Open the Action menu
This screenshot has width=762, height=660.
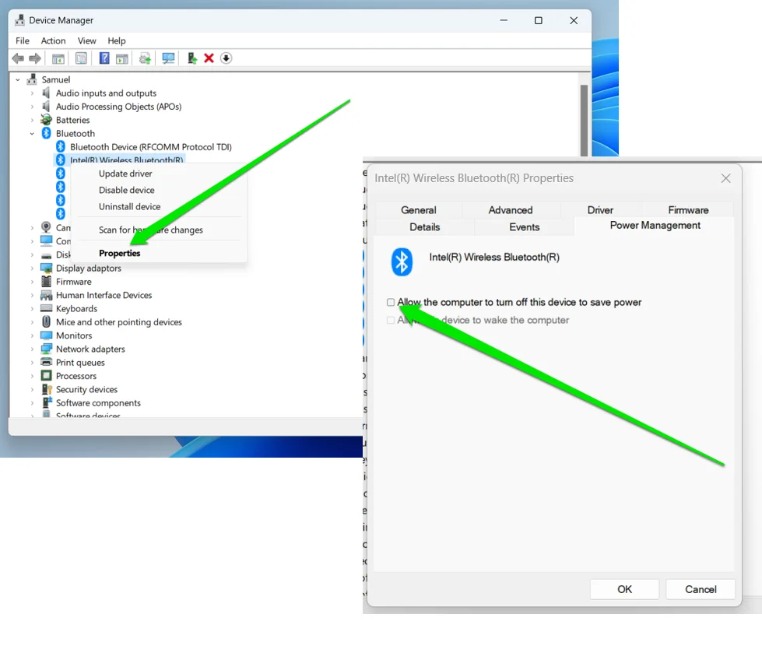tap(54, 40)
